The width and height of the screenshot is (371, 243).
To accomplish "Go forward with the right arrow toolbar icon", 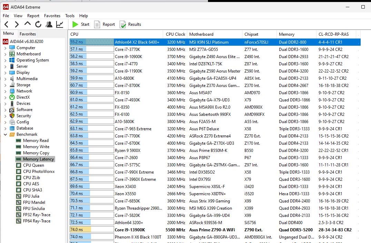I will pyautogui.click(x=17, y=24).
